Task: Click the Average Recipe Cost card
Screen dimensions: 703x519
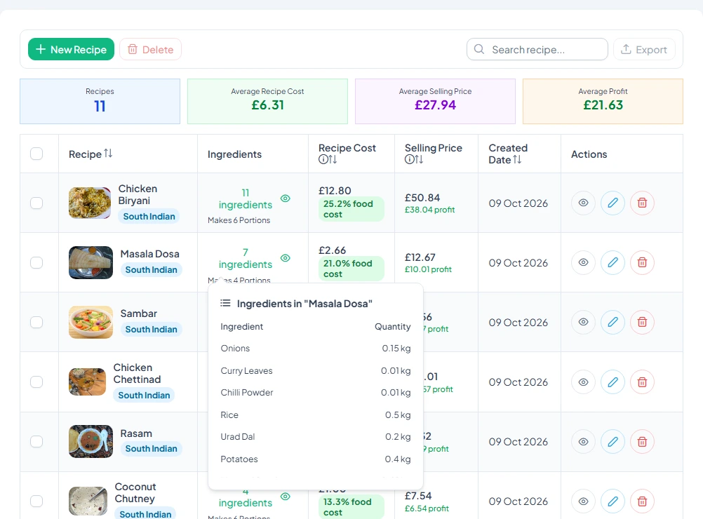Action: point(268,101)
